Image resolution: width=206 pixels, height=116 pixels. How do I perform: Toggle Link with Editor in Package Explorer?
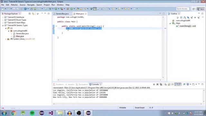pyautogui.click(x=33, y=14)
